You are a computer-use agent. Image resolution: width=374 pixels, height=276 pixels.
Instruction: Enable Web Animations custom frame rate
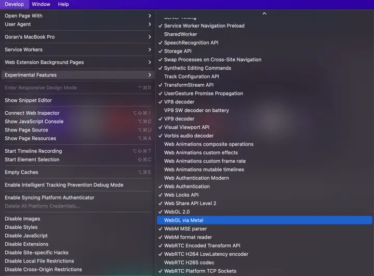click(x=264, y=161)
